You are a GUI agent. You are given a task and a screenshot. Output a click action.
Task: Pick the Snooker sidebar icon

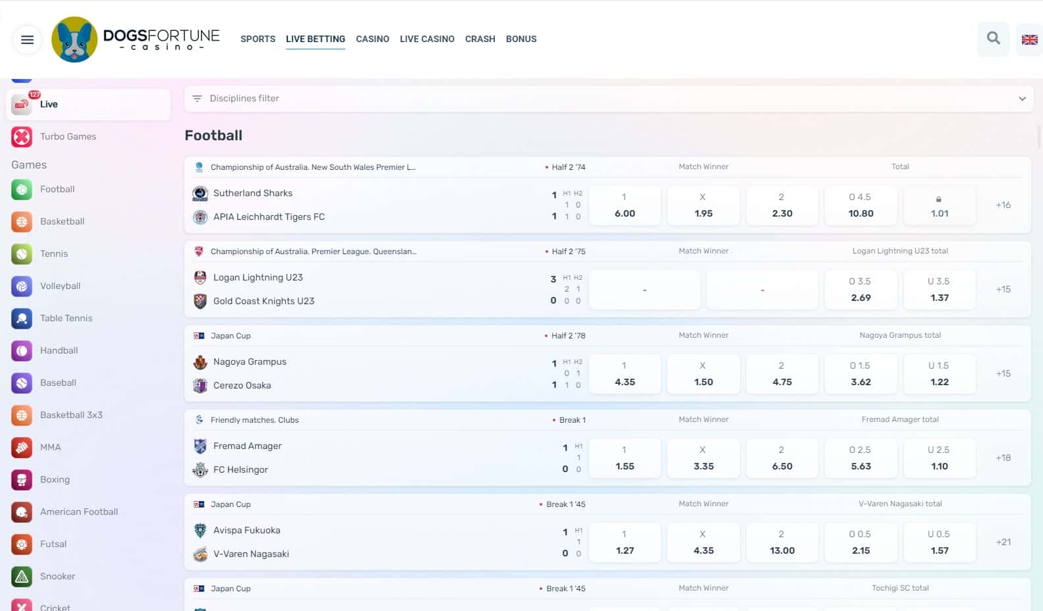pos(22,577)
